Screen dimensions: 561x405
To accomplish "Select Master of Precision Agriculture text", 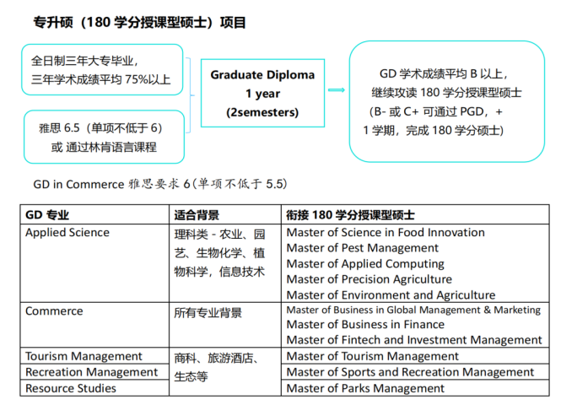I will (x=369, y=279).
